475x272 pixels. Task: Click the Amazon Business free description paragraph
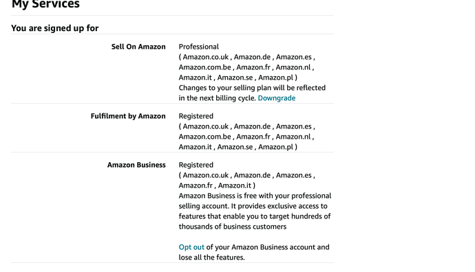click(255, 212)
